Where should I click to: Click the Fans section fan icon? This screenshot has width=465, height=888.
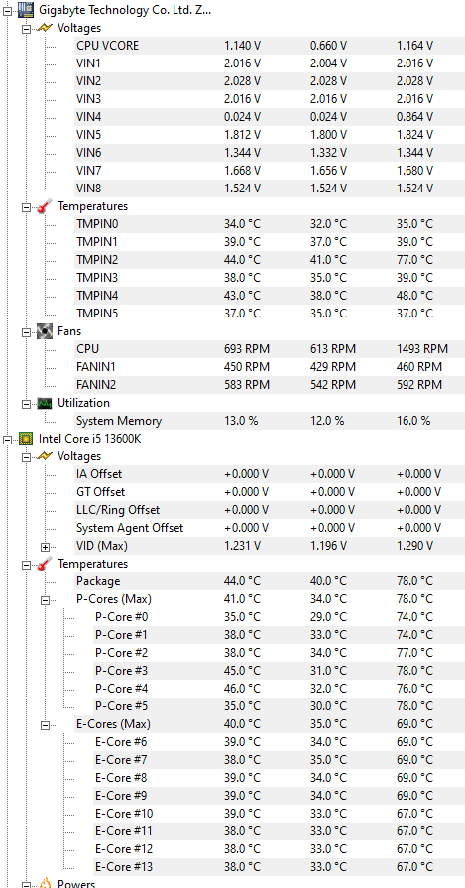45,331
